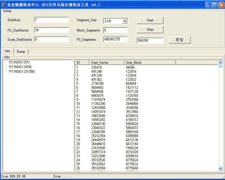Viewport: 225px width, 180px height.
Task: Click the Stop button
Action: pos(150,30)
